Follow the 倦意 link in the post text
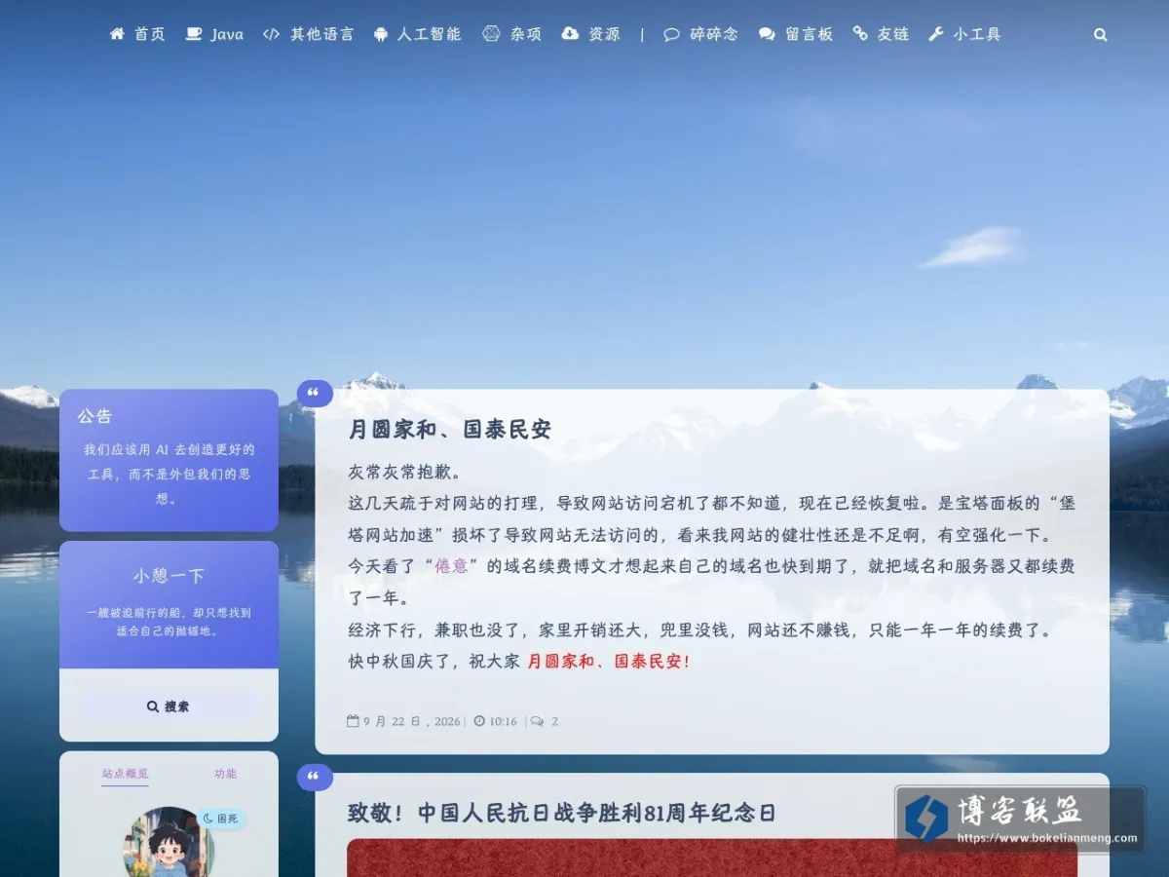1169x877 pixels. [x=451, y=566]
